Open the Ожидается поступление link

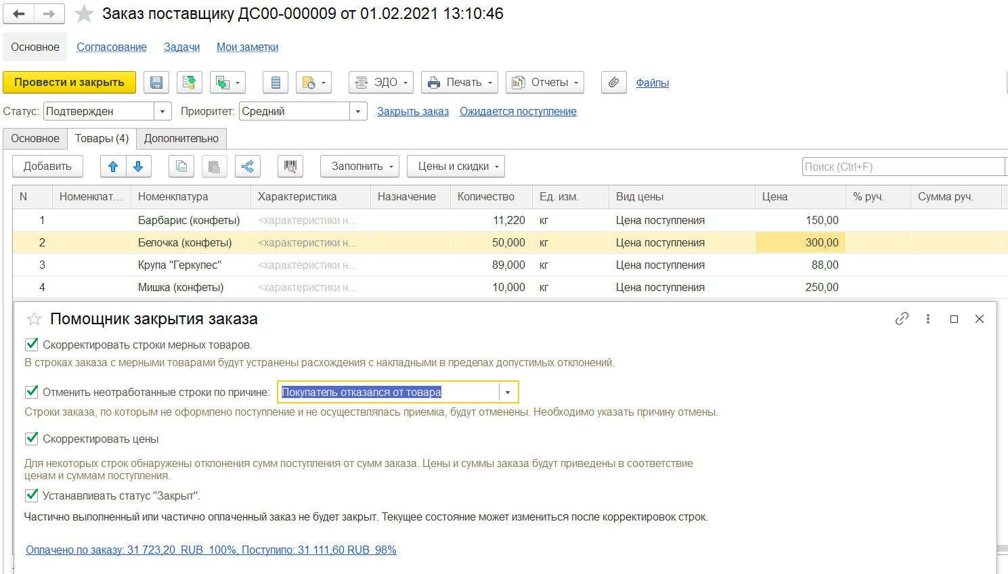click(518, 111)
